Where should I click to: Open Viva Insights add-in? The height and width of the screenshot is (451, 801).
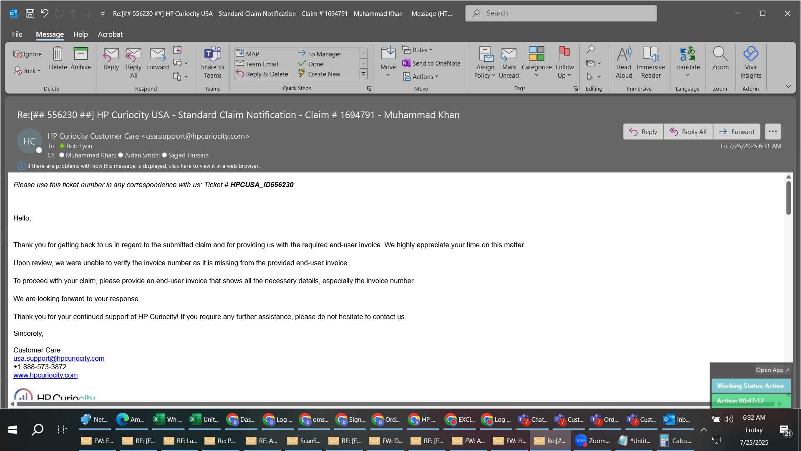[751, 63]
